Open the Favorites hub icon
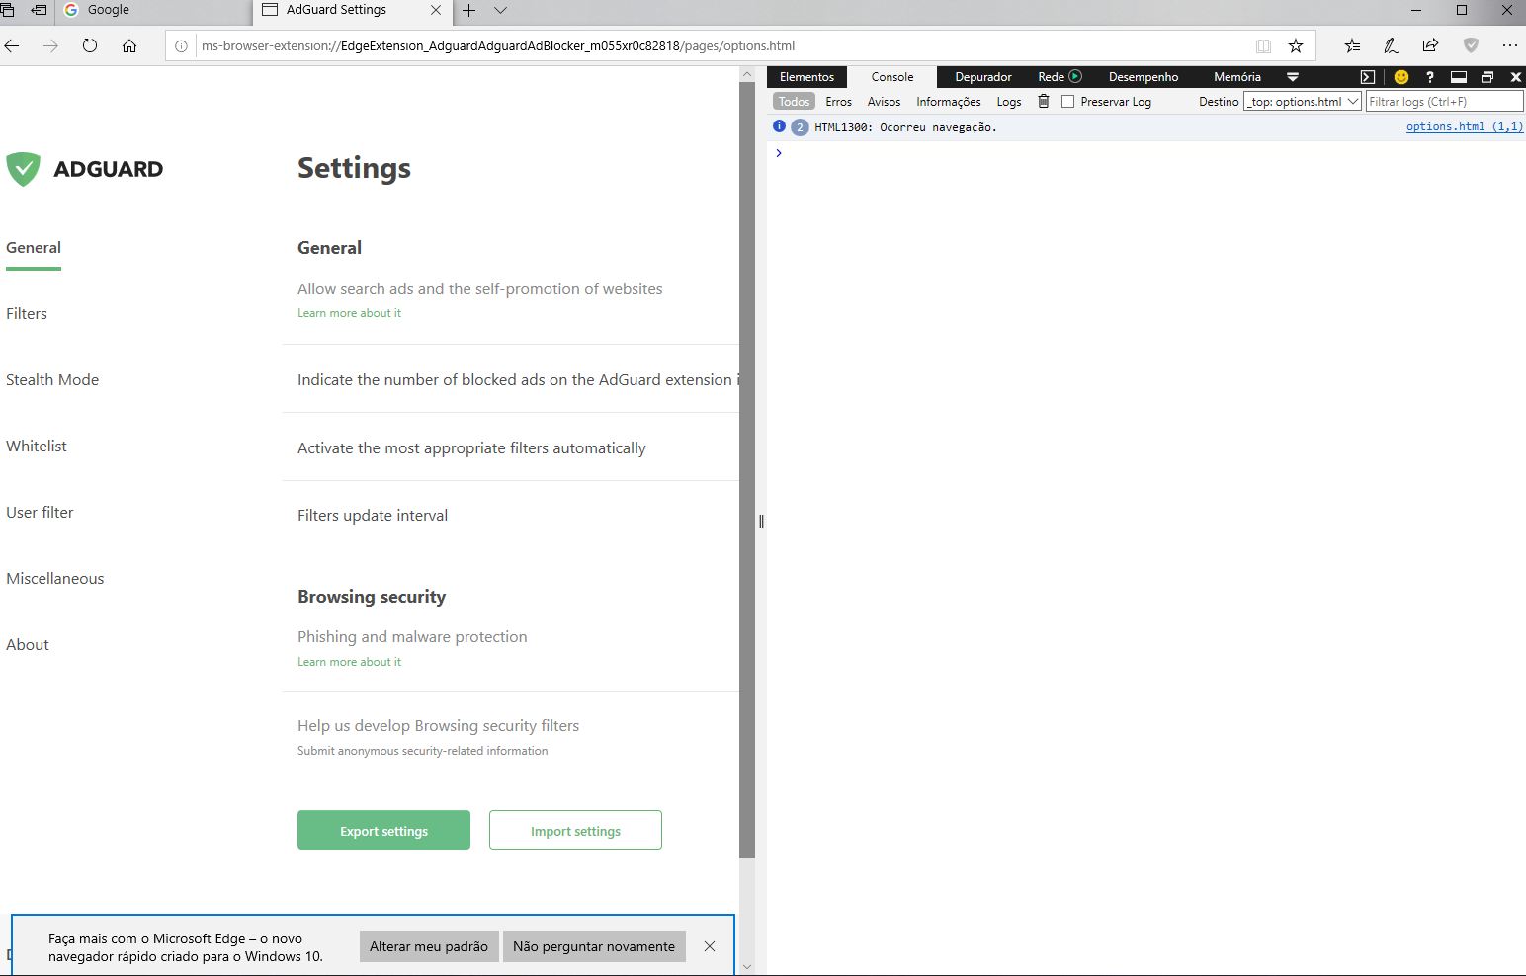The image size is (1526, 976). (x=1352, y=45)
